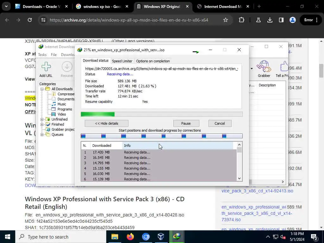
Task: Open link ending x14-92413.iso
Action: tap(257, 191)
